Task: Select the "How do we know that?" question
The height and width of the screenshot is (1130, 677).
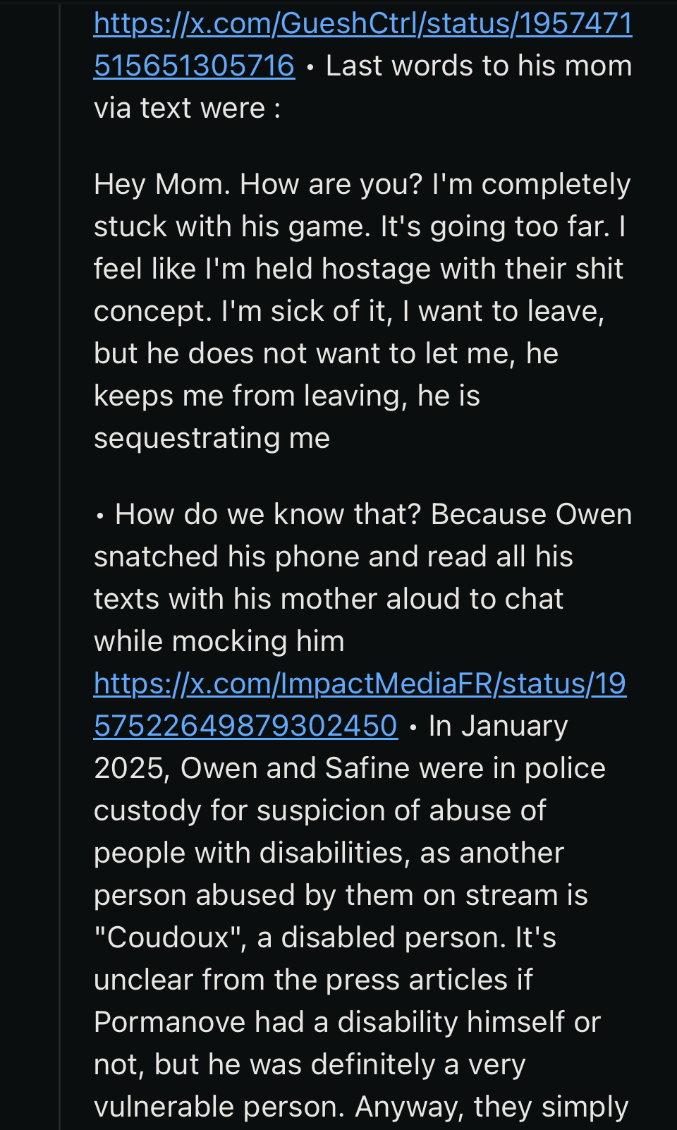Action: (x=268, y=514)
